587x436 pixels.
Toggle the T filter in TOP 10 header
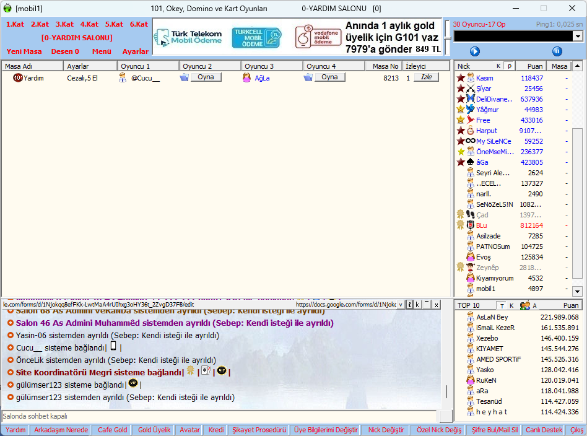point(502,305)
